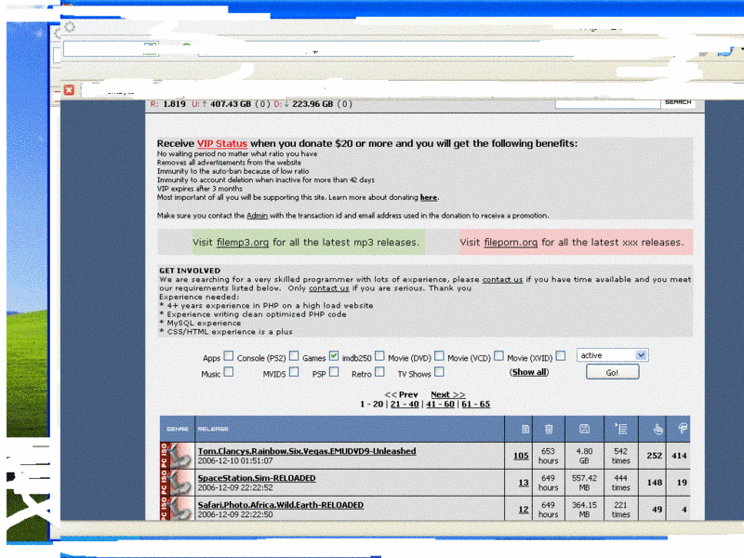This screenshot has height=558, width=744.
Task: Tick the Movie (VCD) checkbox
Action: click(498, 356)
